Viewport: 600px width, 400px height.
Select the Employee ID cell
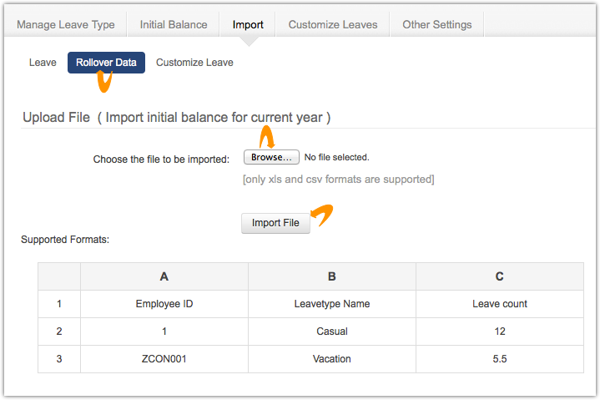tap(164, 304)
